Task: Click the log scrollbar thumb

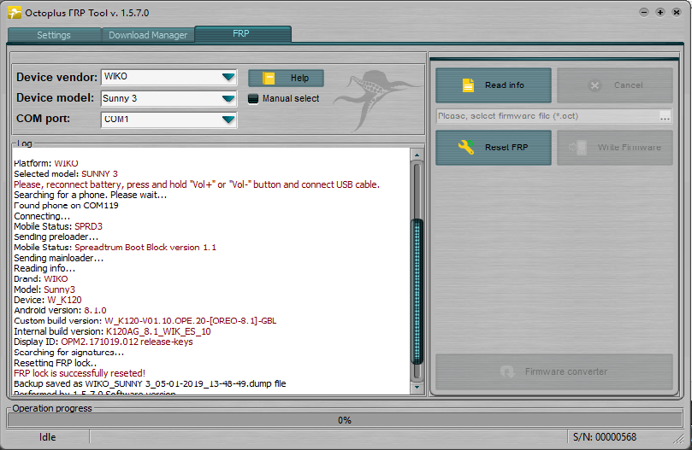Action: [417, 291]
